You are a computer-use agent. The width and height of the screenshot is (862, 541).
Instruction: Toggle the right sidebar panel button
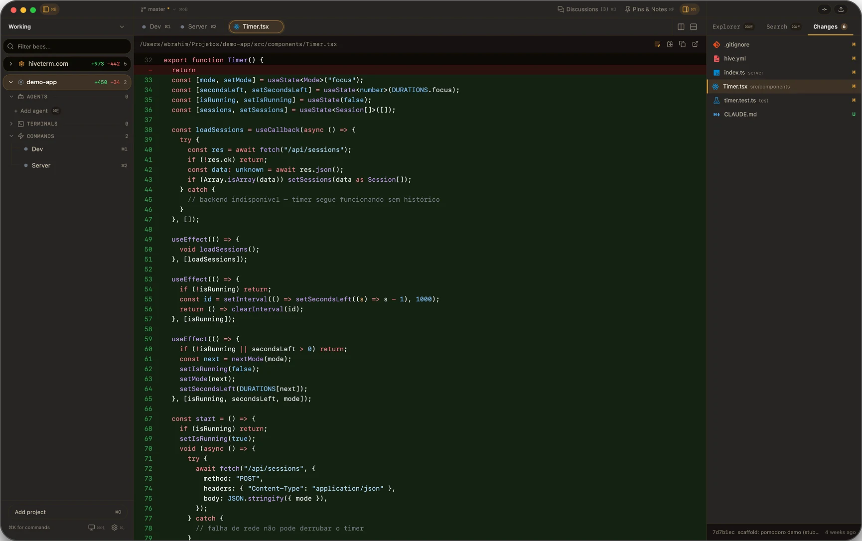[690, 9]
